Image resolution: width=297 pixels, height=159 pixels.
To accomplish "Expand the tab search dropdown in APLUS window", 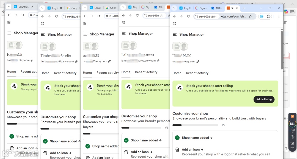I will point(174,8).
